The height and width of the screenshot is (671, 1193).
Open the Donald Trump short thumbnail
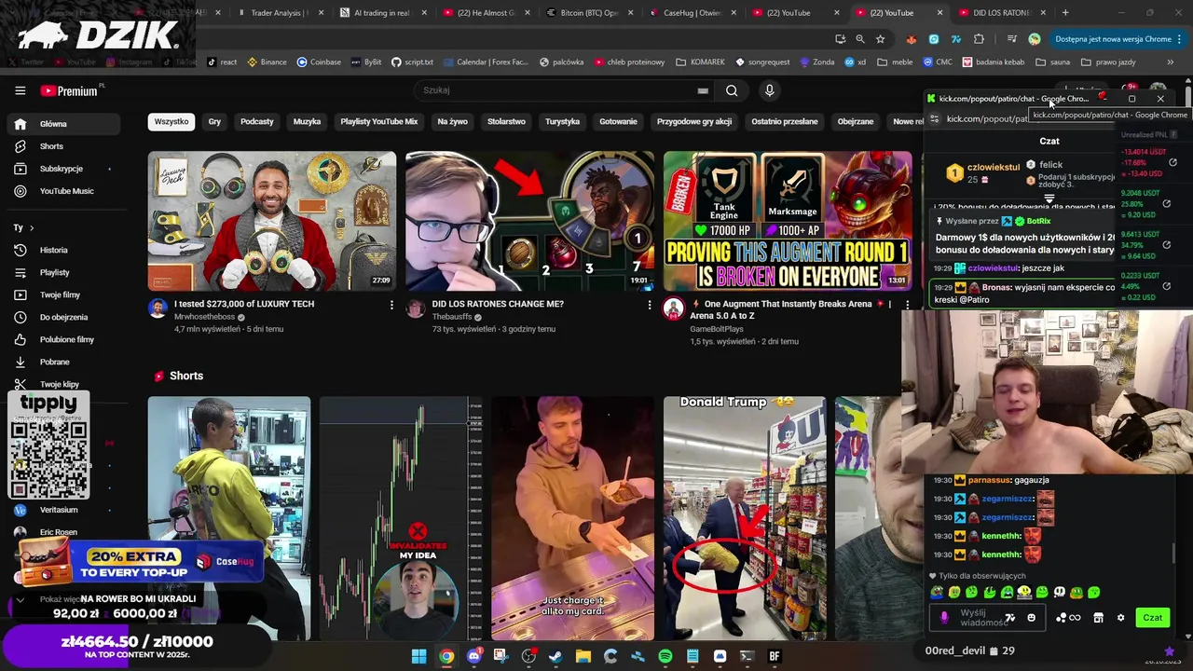(x=745, y=518)
